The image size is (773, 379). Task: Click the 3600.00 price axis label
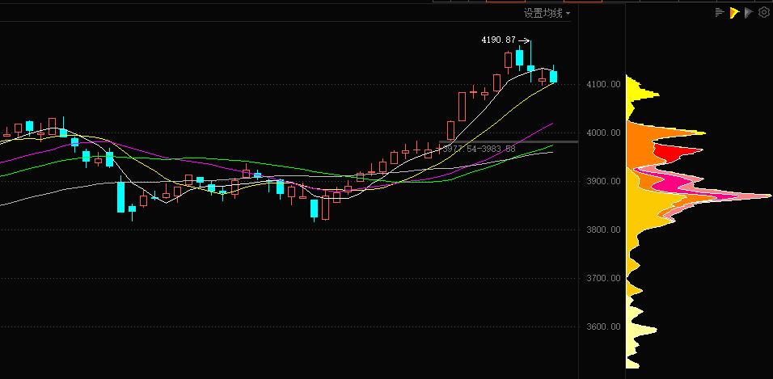(x=603, y=326)
